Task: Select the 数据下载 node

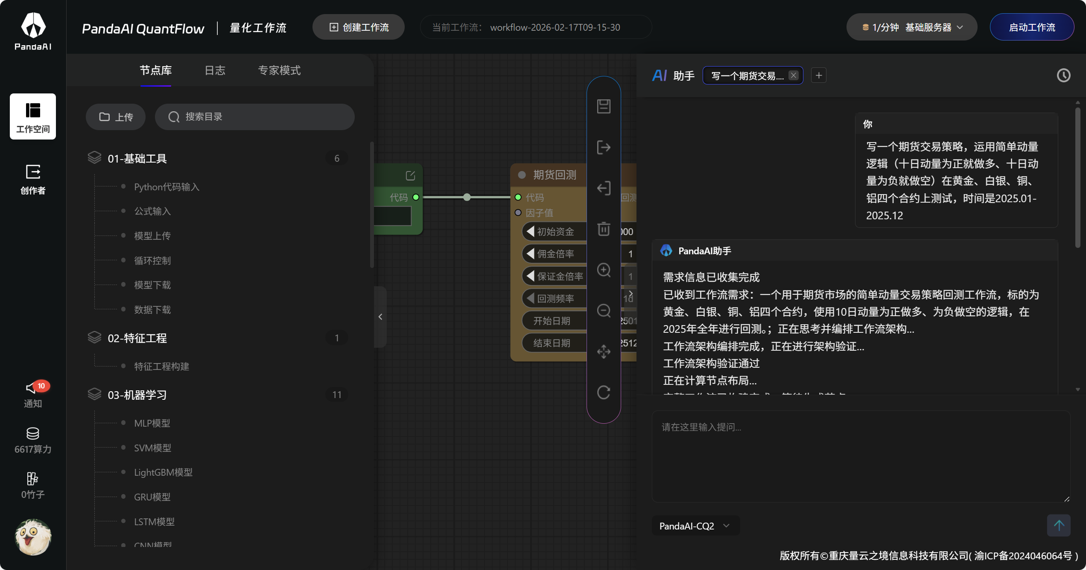Action: (152, 310)
